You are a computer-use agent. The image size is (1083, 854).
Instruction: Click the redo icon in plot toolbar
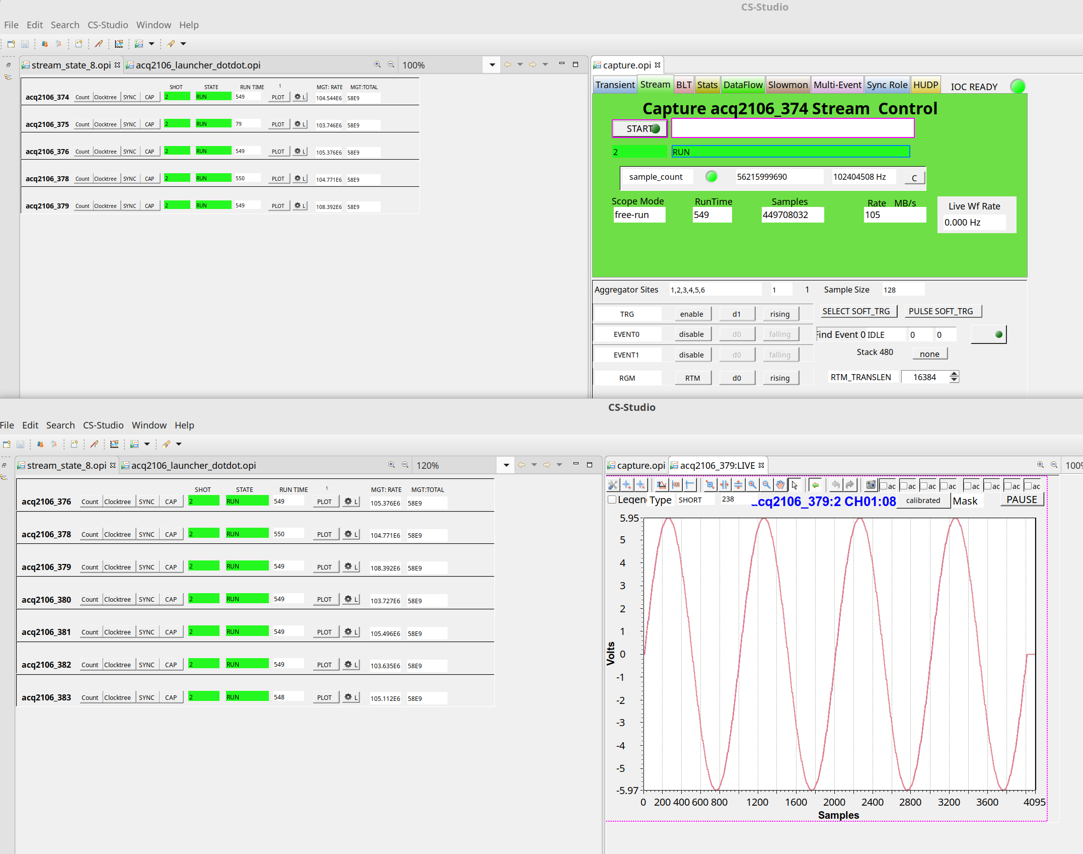[850, 485]
